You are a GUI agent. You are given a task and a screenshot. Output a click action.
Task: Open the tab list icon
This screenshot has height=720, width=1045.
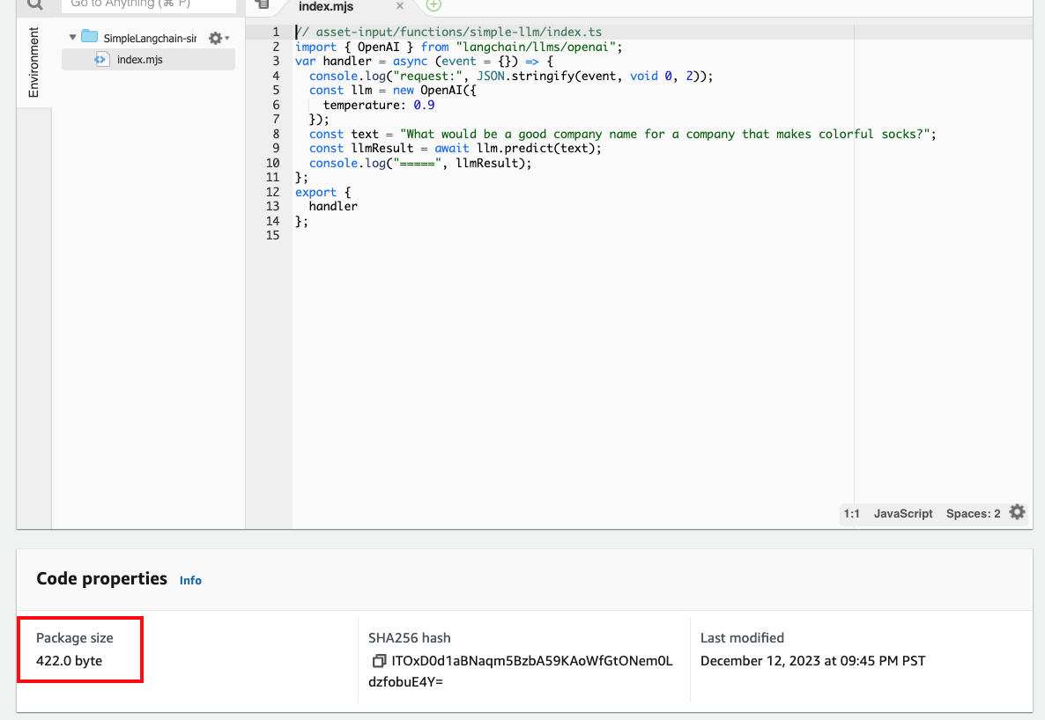[x=263, y=4]
